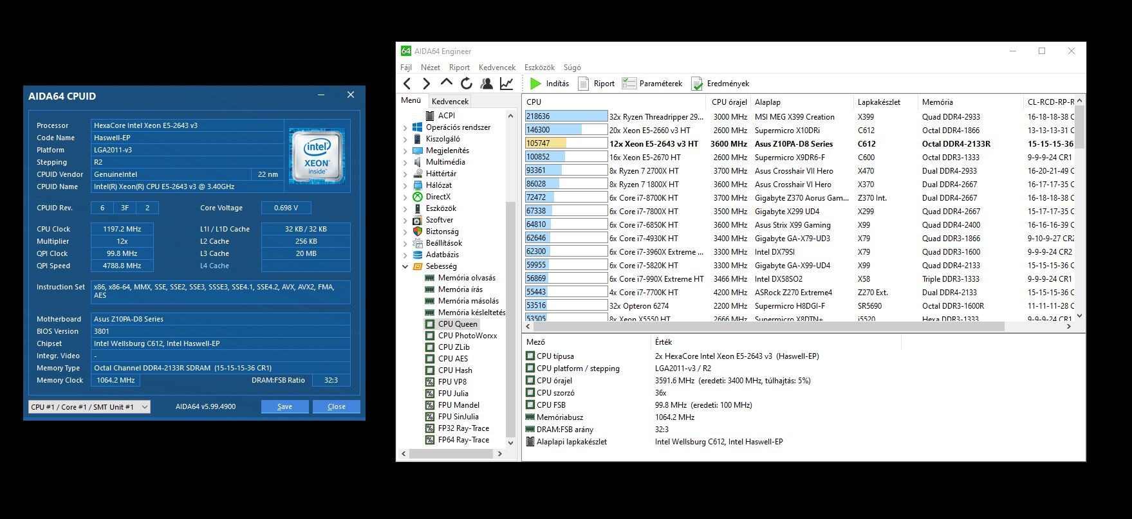Go up one level with up arrow icon

[446, 83]
